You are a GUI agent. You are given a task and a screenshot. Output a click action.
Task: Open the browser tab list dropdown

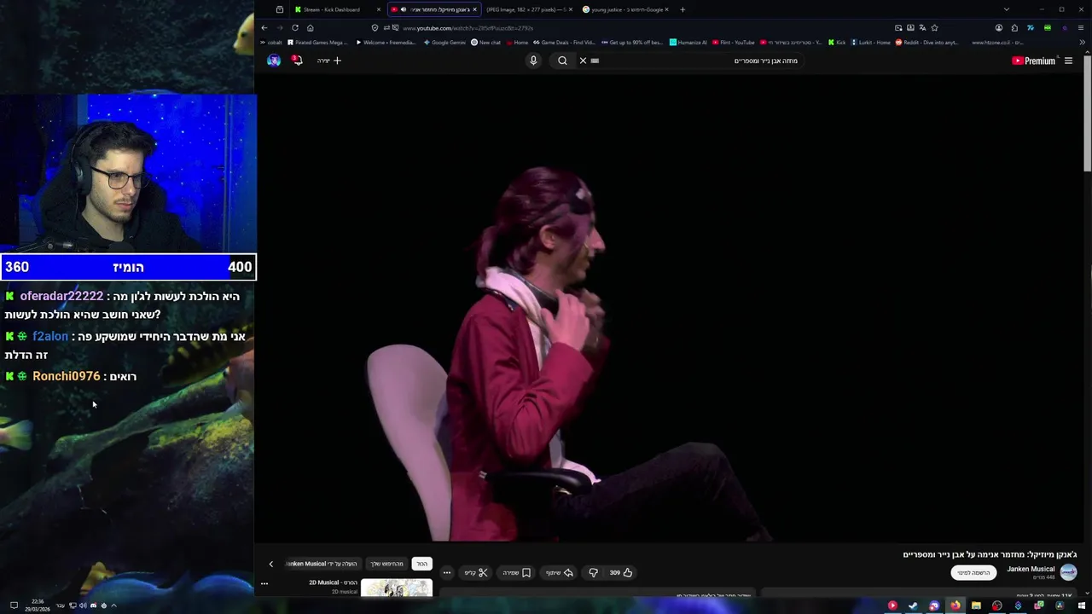click(x=1007, y=9)
